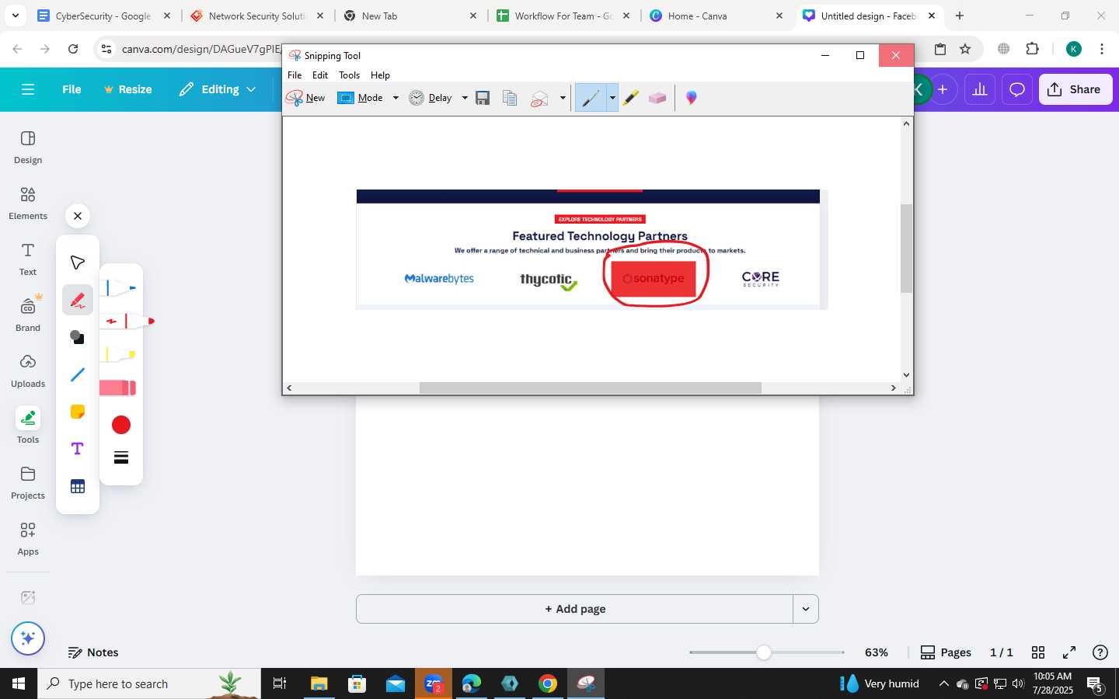Click Snipping Tool vertical scrollbar thumb
The height and width of the screenshot is (699, 1119).
906,249
